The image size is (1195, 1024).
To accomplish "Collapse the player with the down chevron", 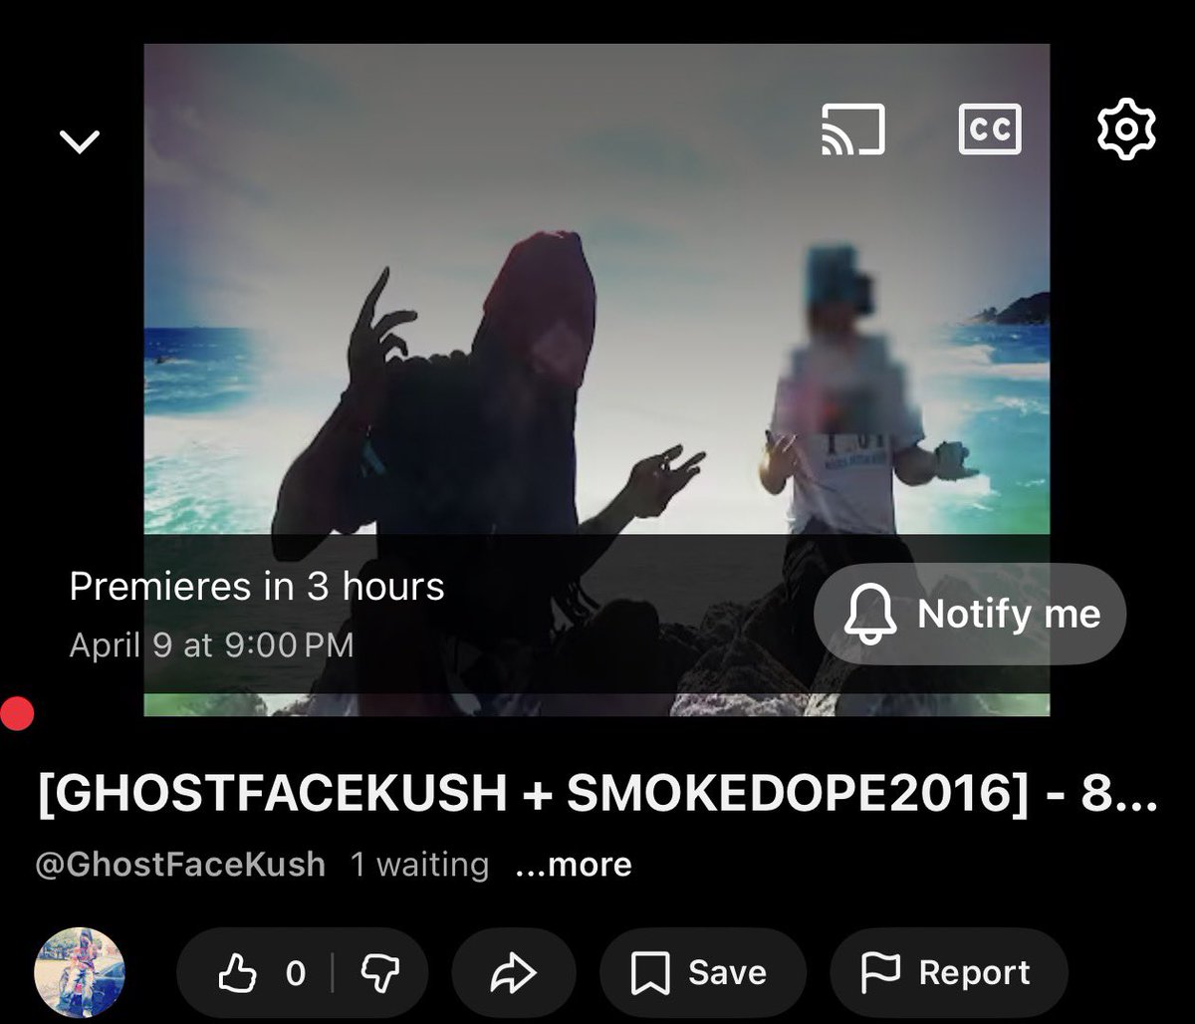I will 80,140.
